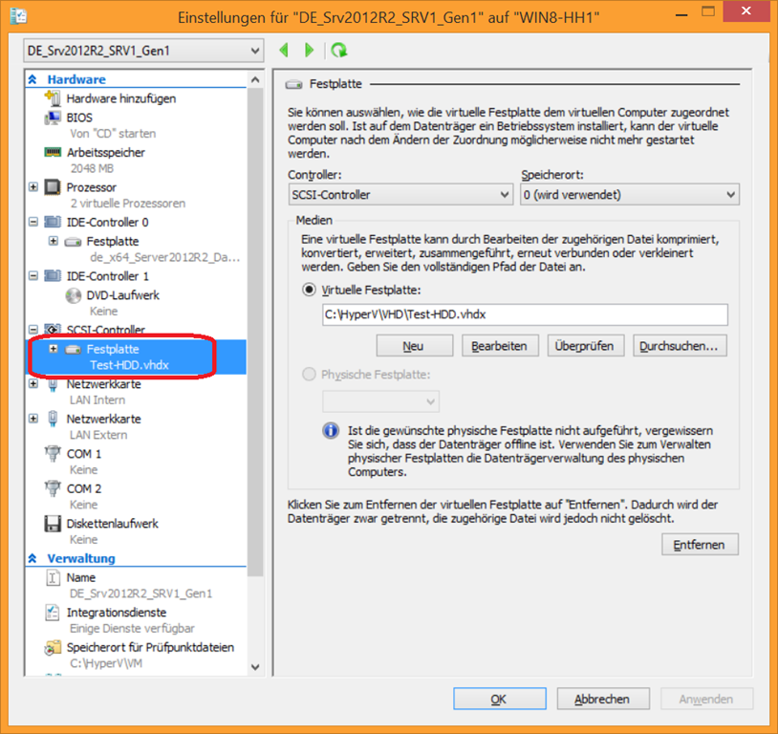778x734 pixels.
Task: Click the SCSI-Controller icon
Action: pos(53,329)
